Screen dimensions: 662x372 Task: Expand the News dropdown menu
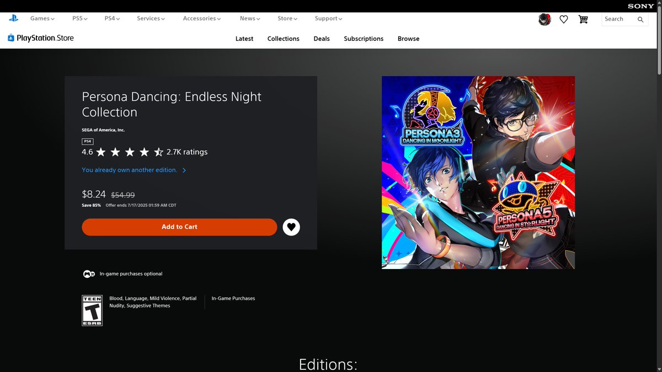point(250,18)
